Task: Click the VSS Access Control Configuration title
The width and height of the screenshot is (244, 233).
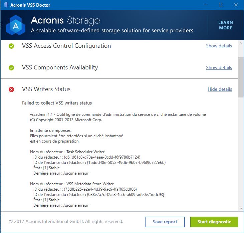Action: click(x=66, y=46)
